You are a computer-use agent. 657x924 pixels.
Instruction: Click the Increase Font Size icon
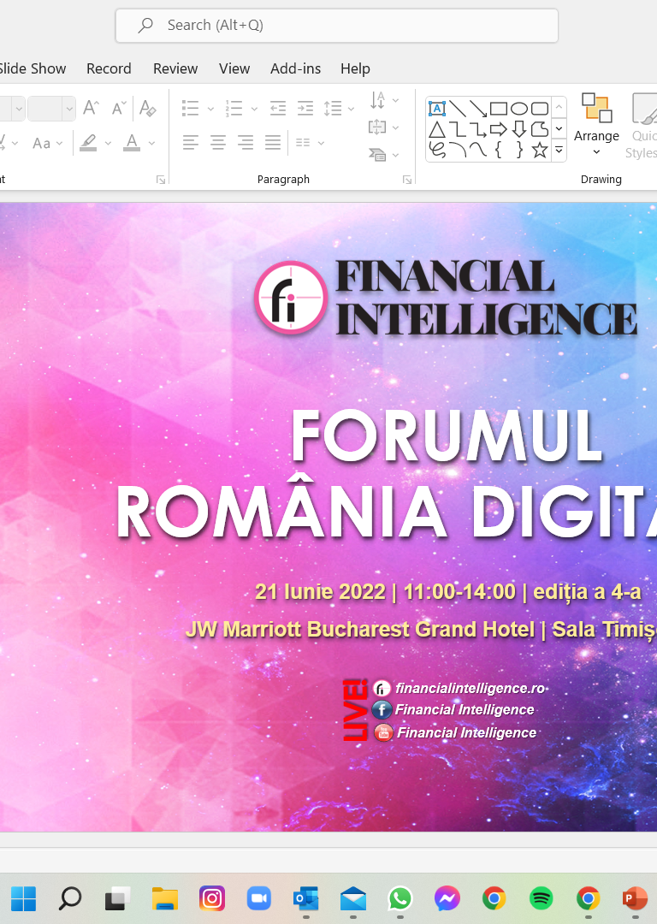(92, 108)
